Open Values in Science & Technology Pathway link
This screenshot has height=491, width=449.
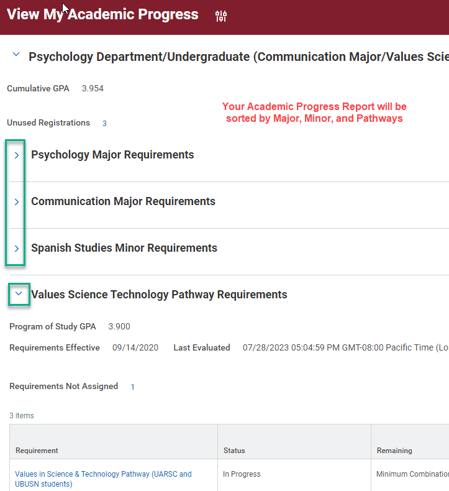coord(82,474)
